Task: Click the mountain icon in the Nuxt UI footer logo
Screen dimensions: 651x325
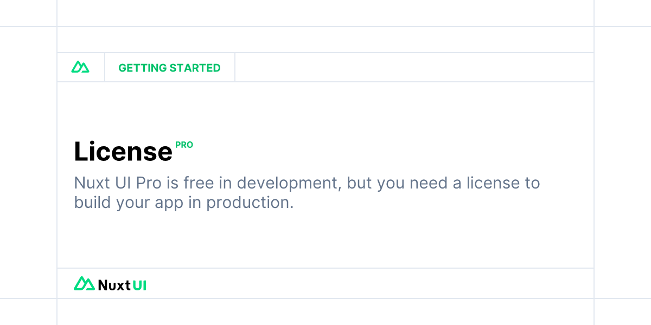Action: pyautogui.click(x=84, y=283)
